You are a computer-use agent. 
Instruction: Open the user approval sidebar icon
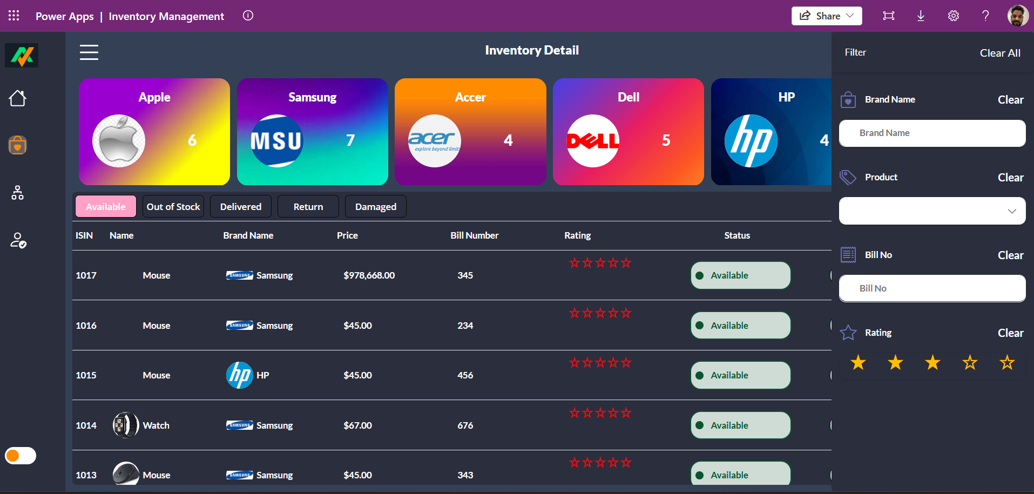coord(18,240)
